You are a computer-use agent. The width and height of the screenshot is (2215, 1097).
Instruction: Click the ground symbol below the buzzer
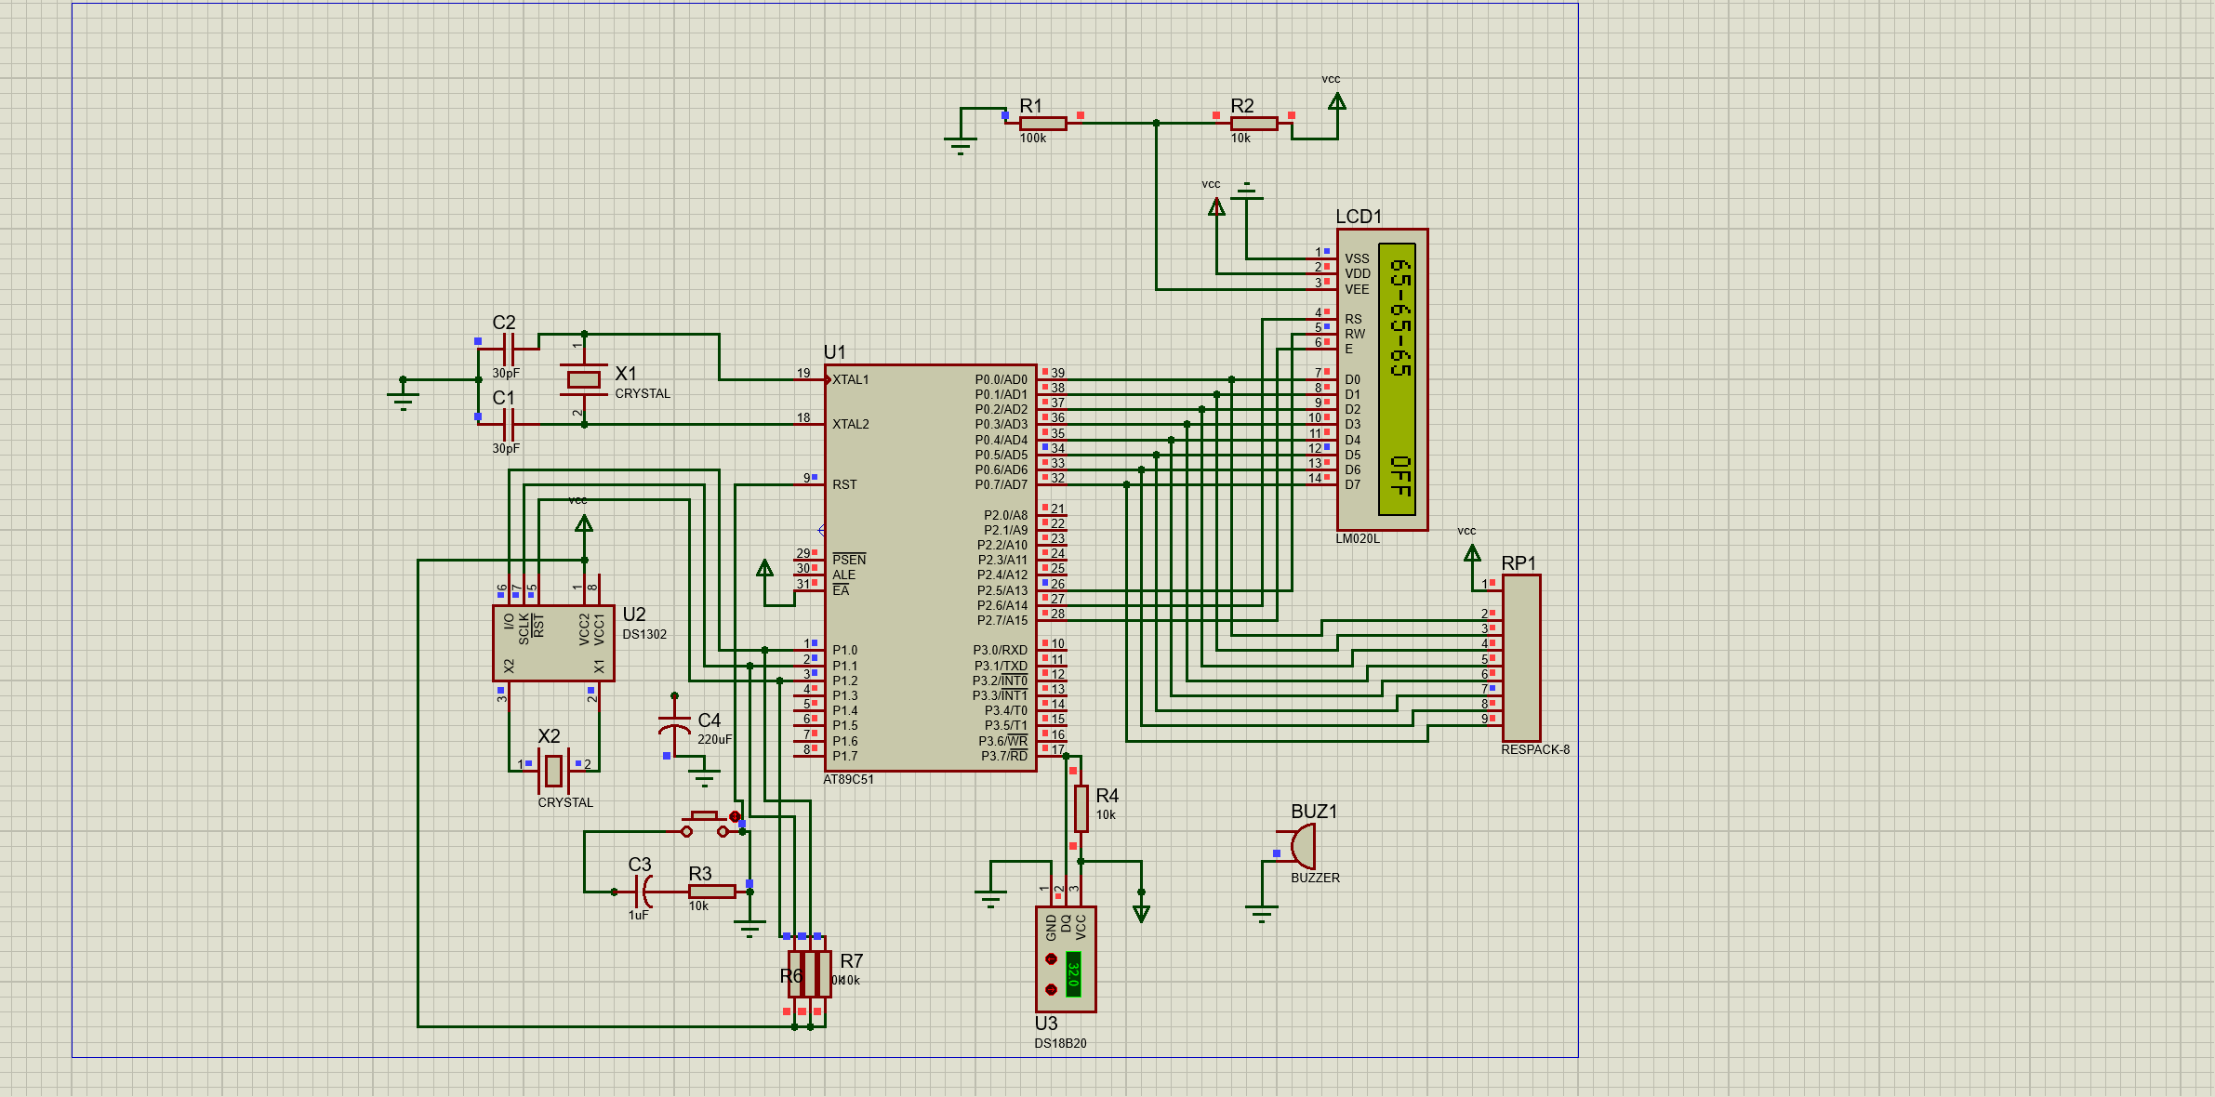click(1261, 914)
